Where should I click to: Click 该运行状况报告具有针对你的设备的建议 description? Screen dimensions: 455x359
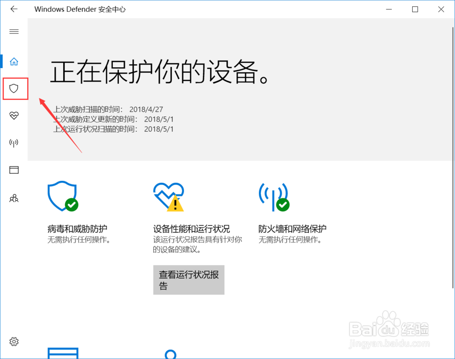197,244
